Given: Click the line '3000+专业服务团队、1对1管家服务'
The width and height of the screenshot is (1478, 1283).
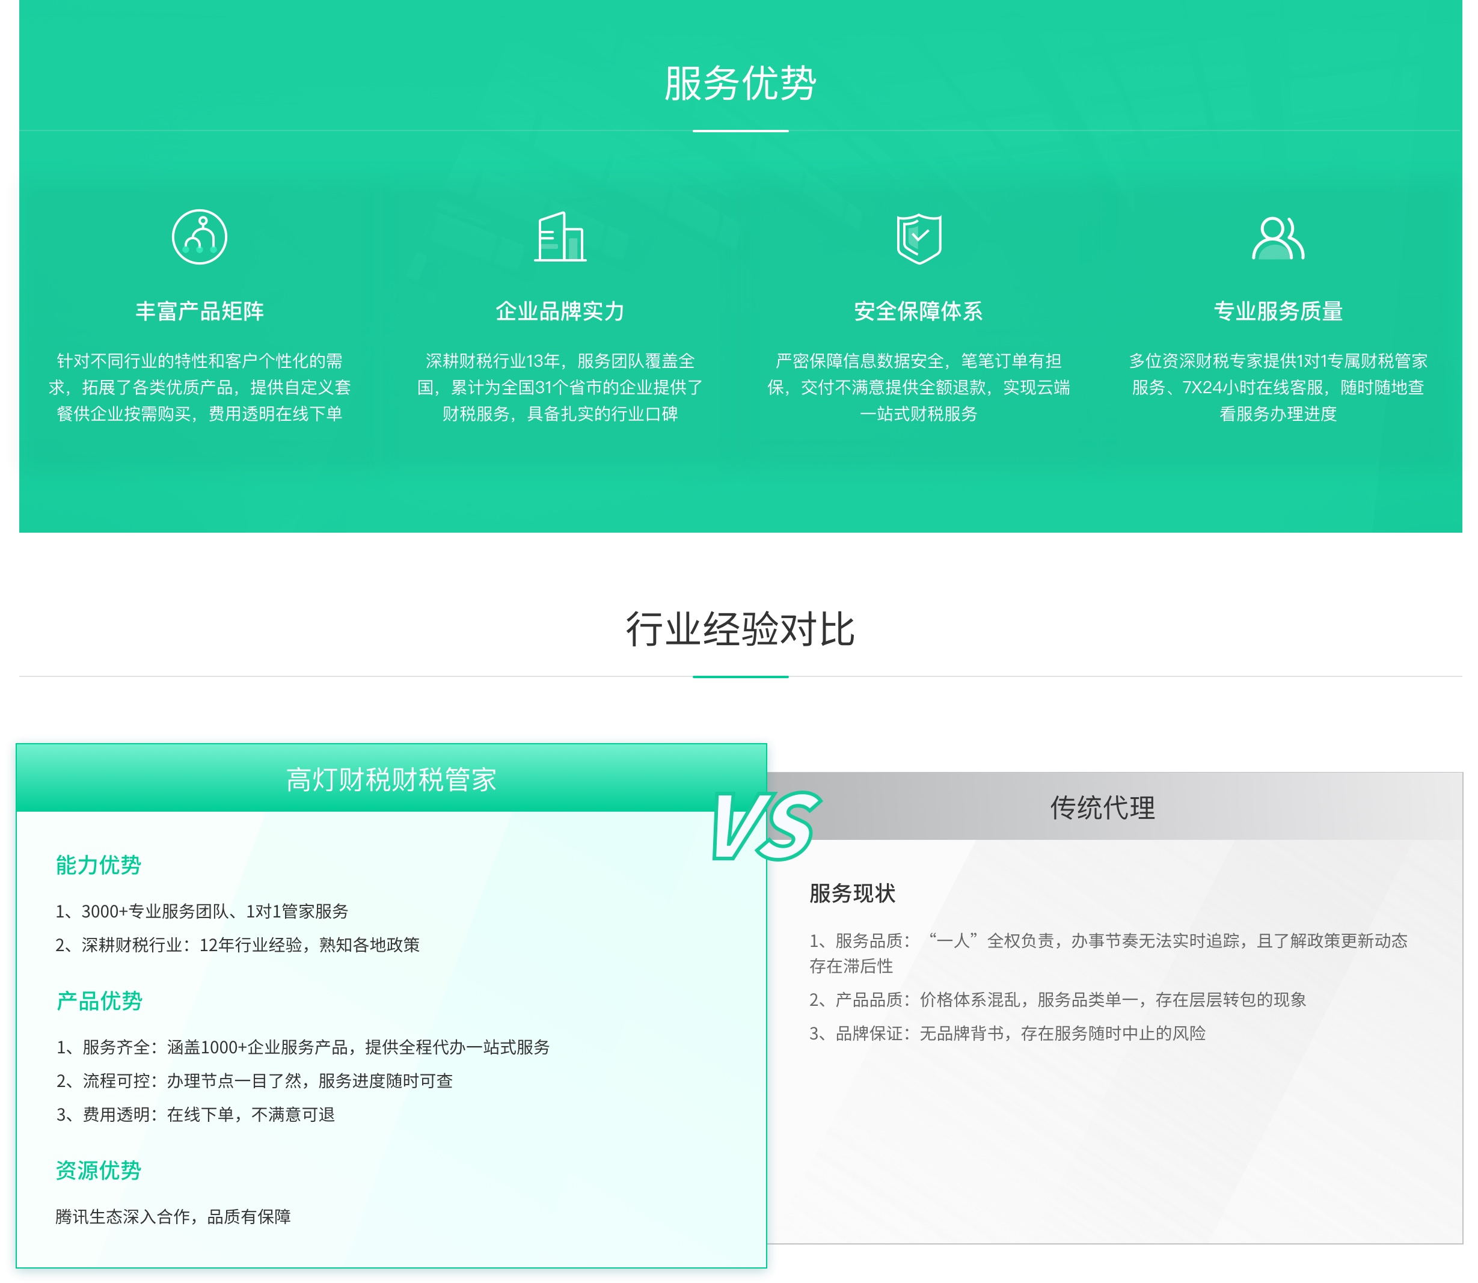Looking at the screenshot, I should coord(202,911).
